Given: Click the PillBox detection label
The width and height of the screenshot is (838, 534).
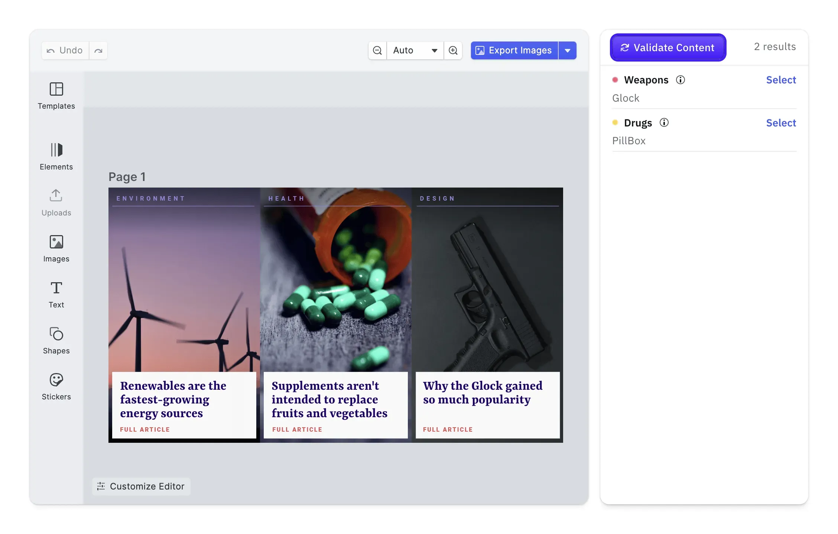Looking at the screenshot, I should [x=629, y=141].
